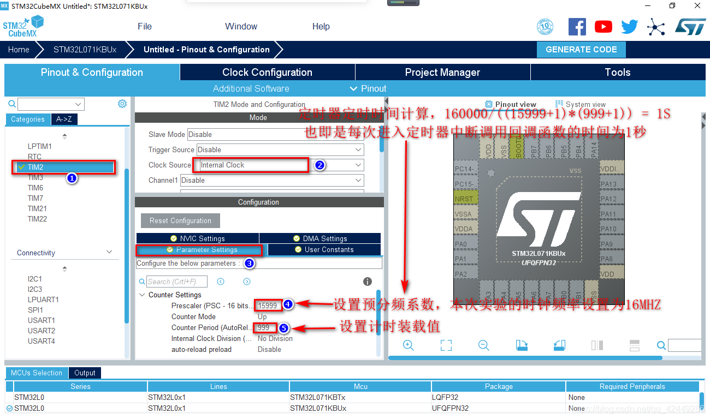The width and height of the screenshot is (710, 419).
Task: Zoom in on the pinout view
Action: tap(408, 345)
